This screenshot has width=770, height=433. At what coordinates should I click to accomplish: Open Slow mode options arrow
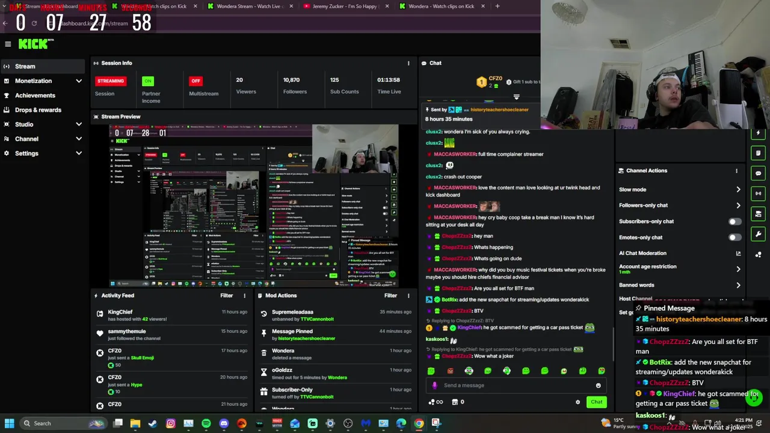(738, 190)
